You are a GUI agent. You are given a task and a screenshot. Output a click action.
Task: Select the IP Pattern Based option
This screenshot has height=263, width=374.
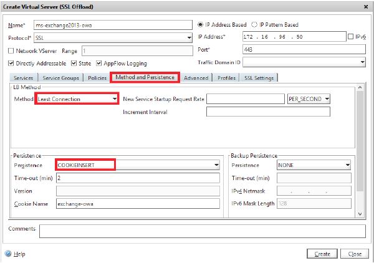pyautogui.click(x=254, y=25)
